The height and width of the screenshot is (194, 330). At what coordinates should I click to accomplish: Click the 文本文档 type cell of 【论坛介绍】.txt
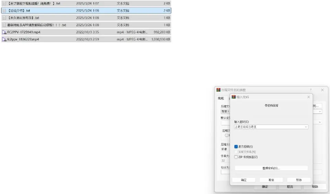(x=123, y=11)
